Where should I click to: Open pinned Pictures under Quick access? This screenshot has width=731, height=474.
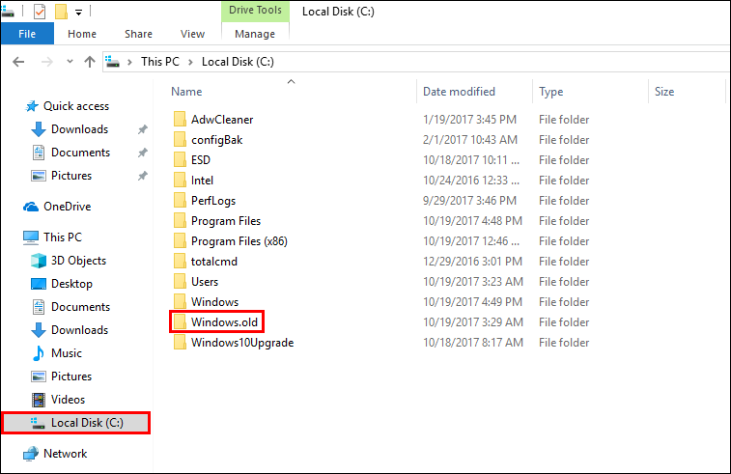(x=71, y=176)
